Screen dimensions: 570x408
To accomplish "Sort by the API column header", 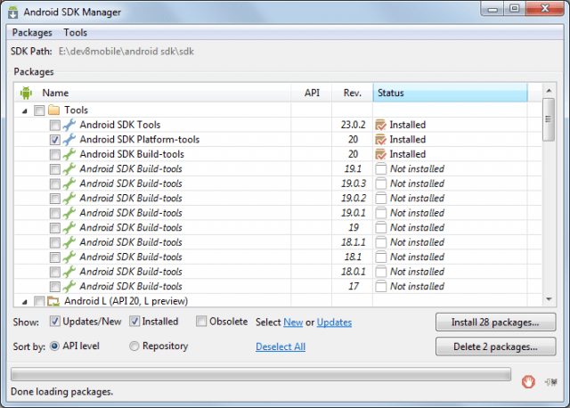I will (312, 93).
